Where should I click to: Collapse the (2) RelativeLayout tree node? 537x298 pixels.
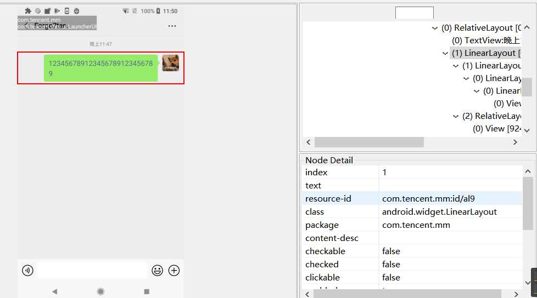point(456,116)
